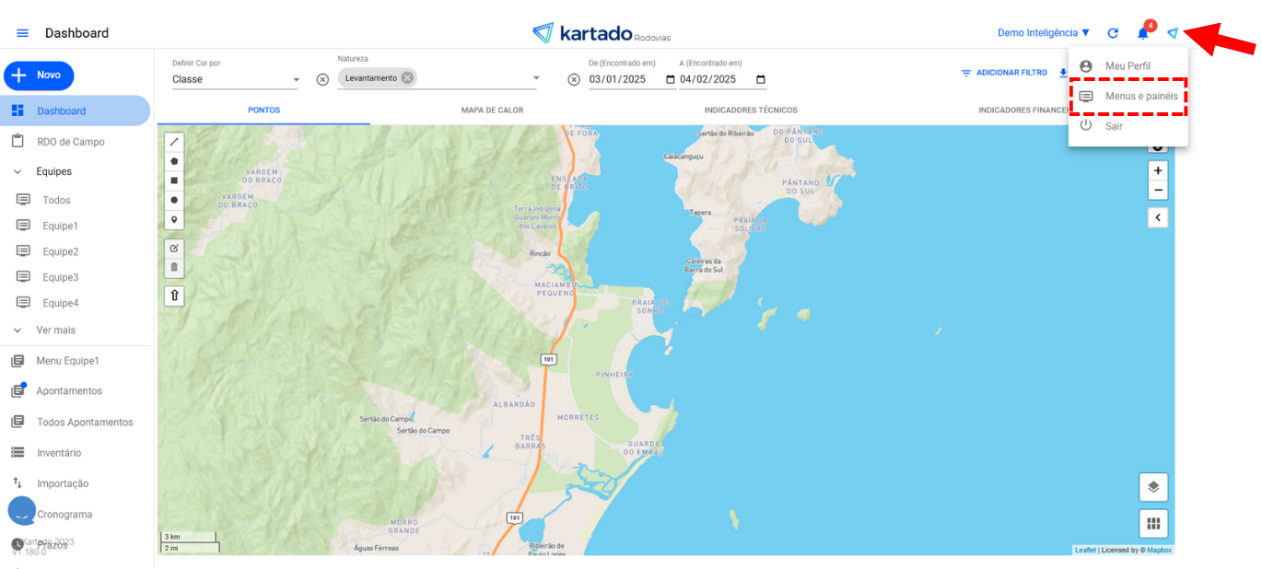Screen dimensions: 1262x569
Task: Click the Novo button
Action: point(39,75)
